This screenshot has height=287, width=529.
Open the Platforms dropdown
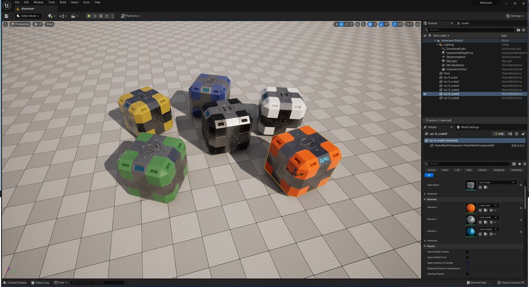(131, 16)
